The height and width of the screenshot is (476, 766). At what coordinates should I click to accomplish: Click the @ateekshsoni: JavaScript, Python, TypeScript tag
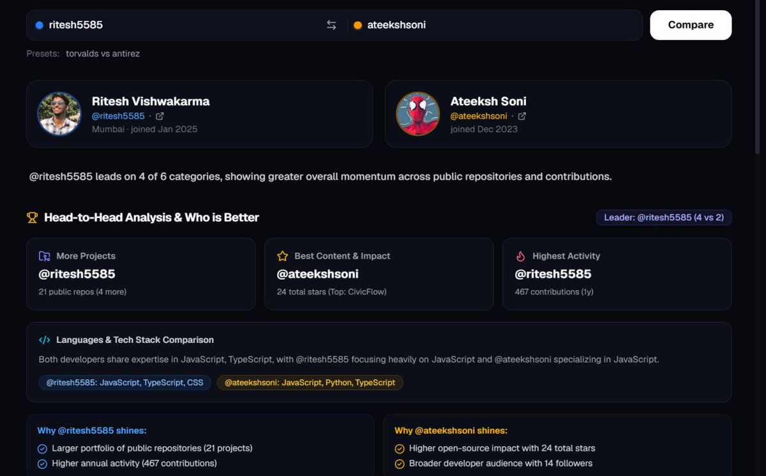[x=310, y=382]
